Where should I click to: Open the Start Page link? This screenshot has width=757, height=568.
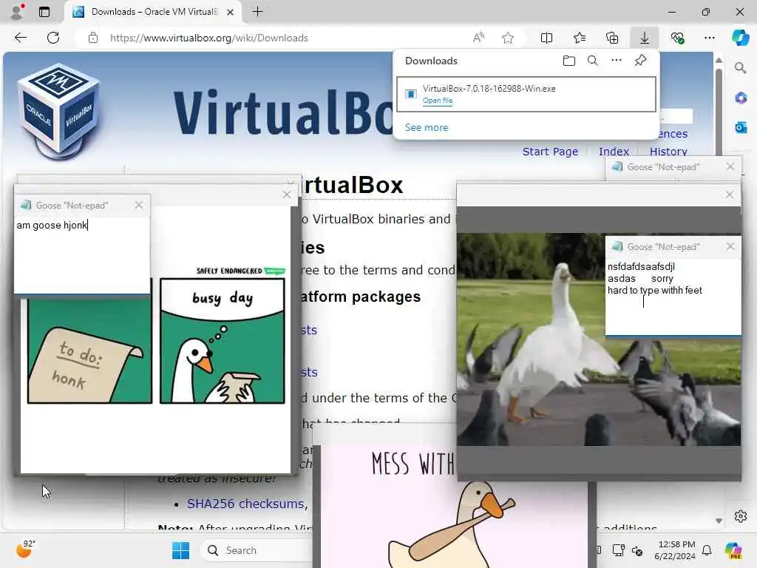point(550,152)
